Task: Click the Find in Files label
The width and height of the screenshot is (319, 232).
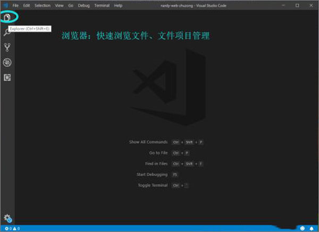Action: point(156,164)
